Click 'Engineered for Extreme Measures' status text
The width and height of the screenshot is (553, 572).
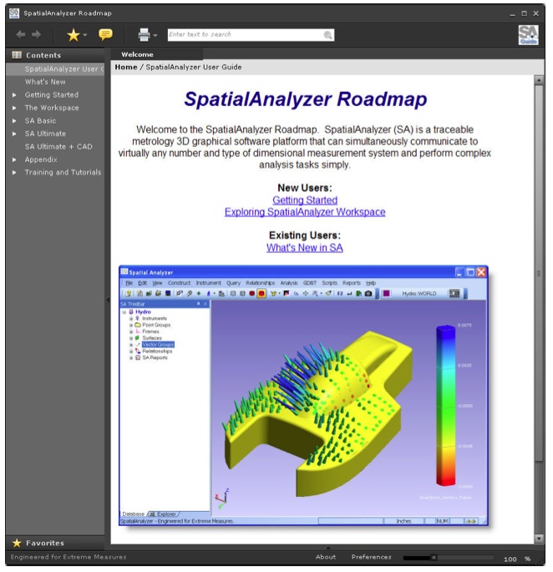[x=68, y=557]
